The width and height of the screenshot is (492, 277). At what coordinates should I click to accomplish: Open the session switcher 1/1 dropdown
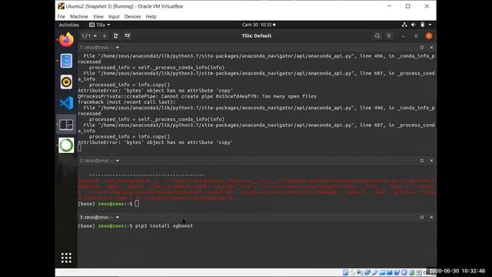pyautogui.click(x=89, y=36)
